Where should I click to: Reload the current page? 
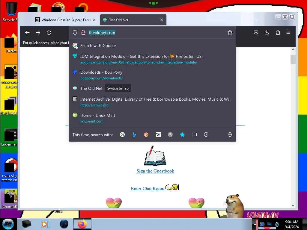click(x=49, y=33)
